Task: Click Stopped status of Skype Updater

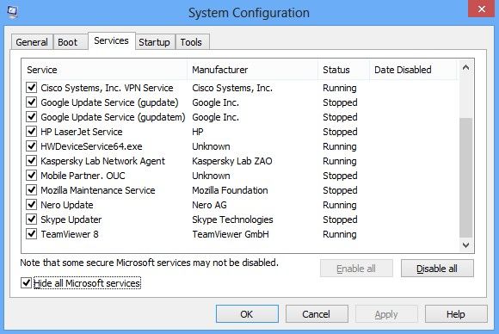Action: click(340, 220)
